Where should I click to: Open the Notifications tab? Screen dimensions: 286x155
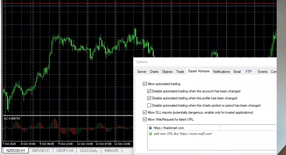221,72
